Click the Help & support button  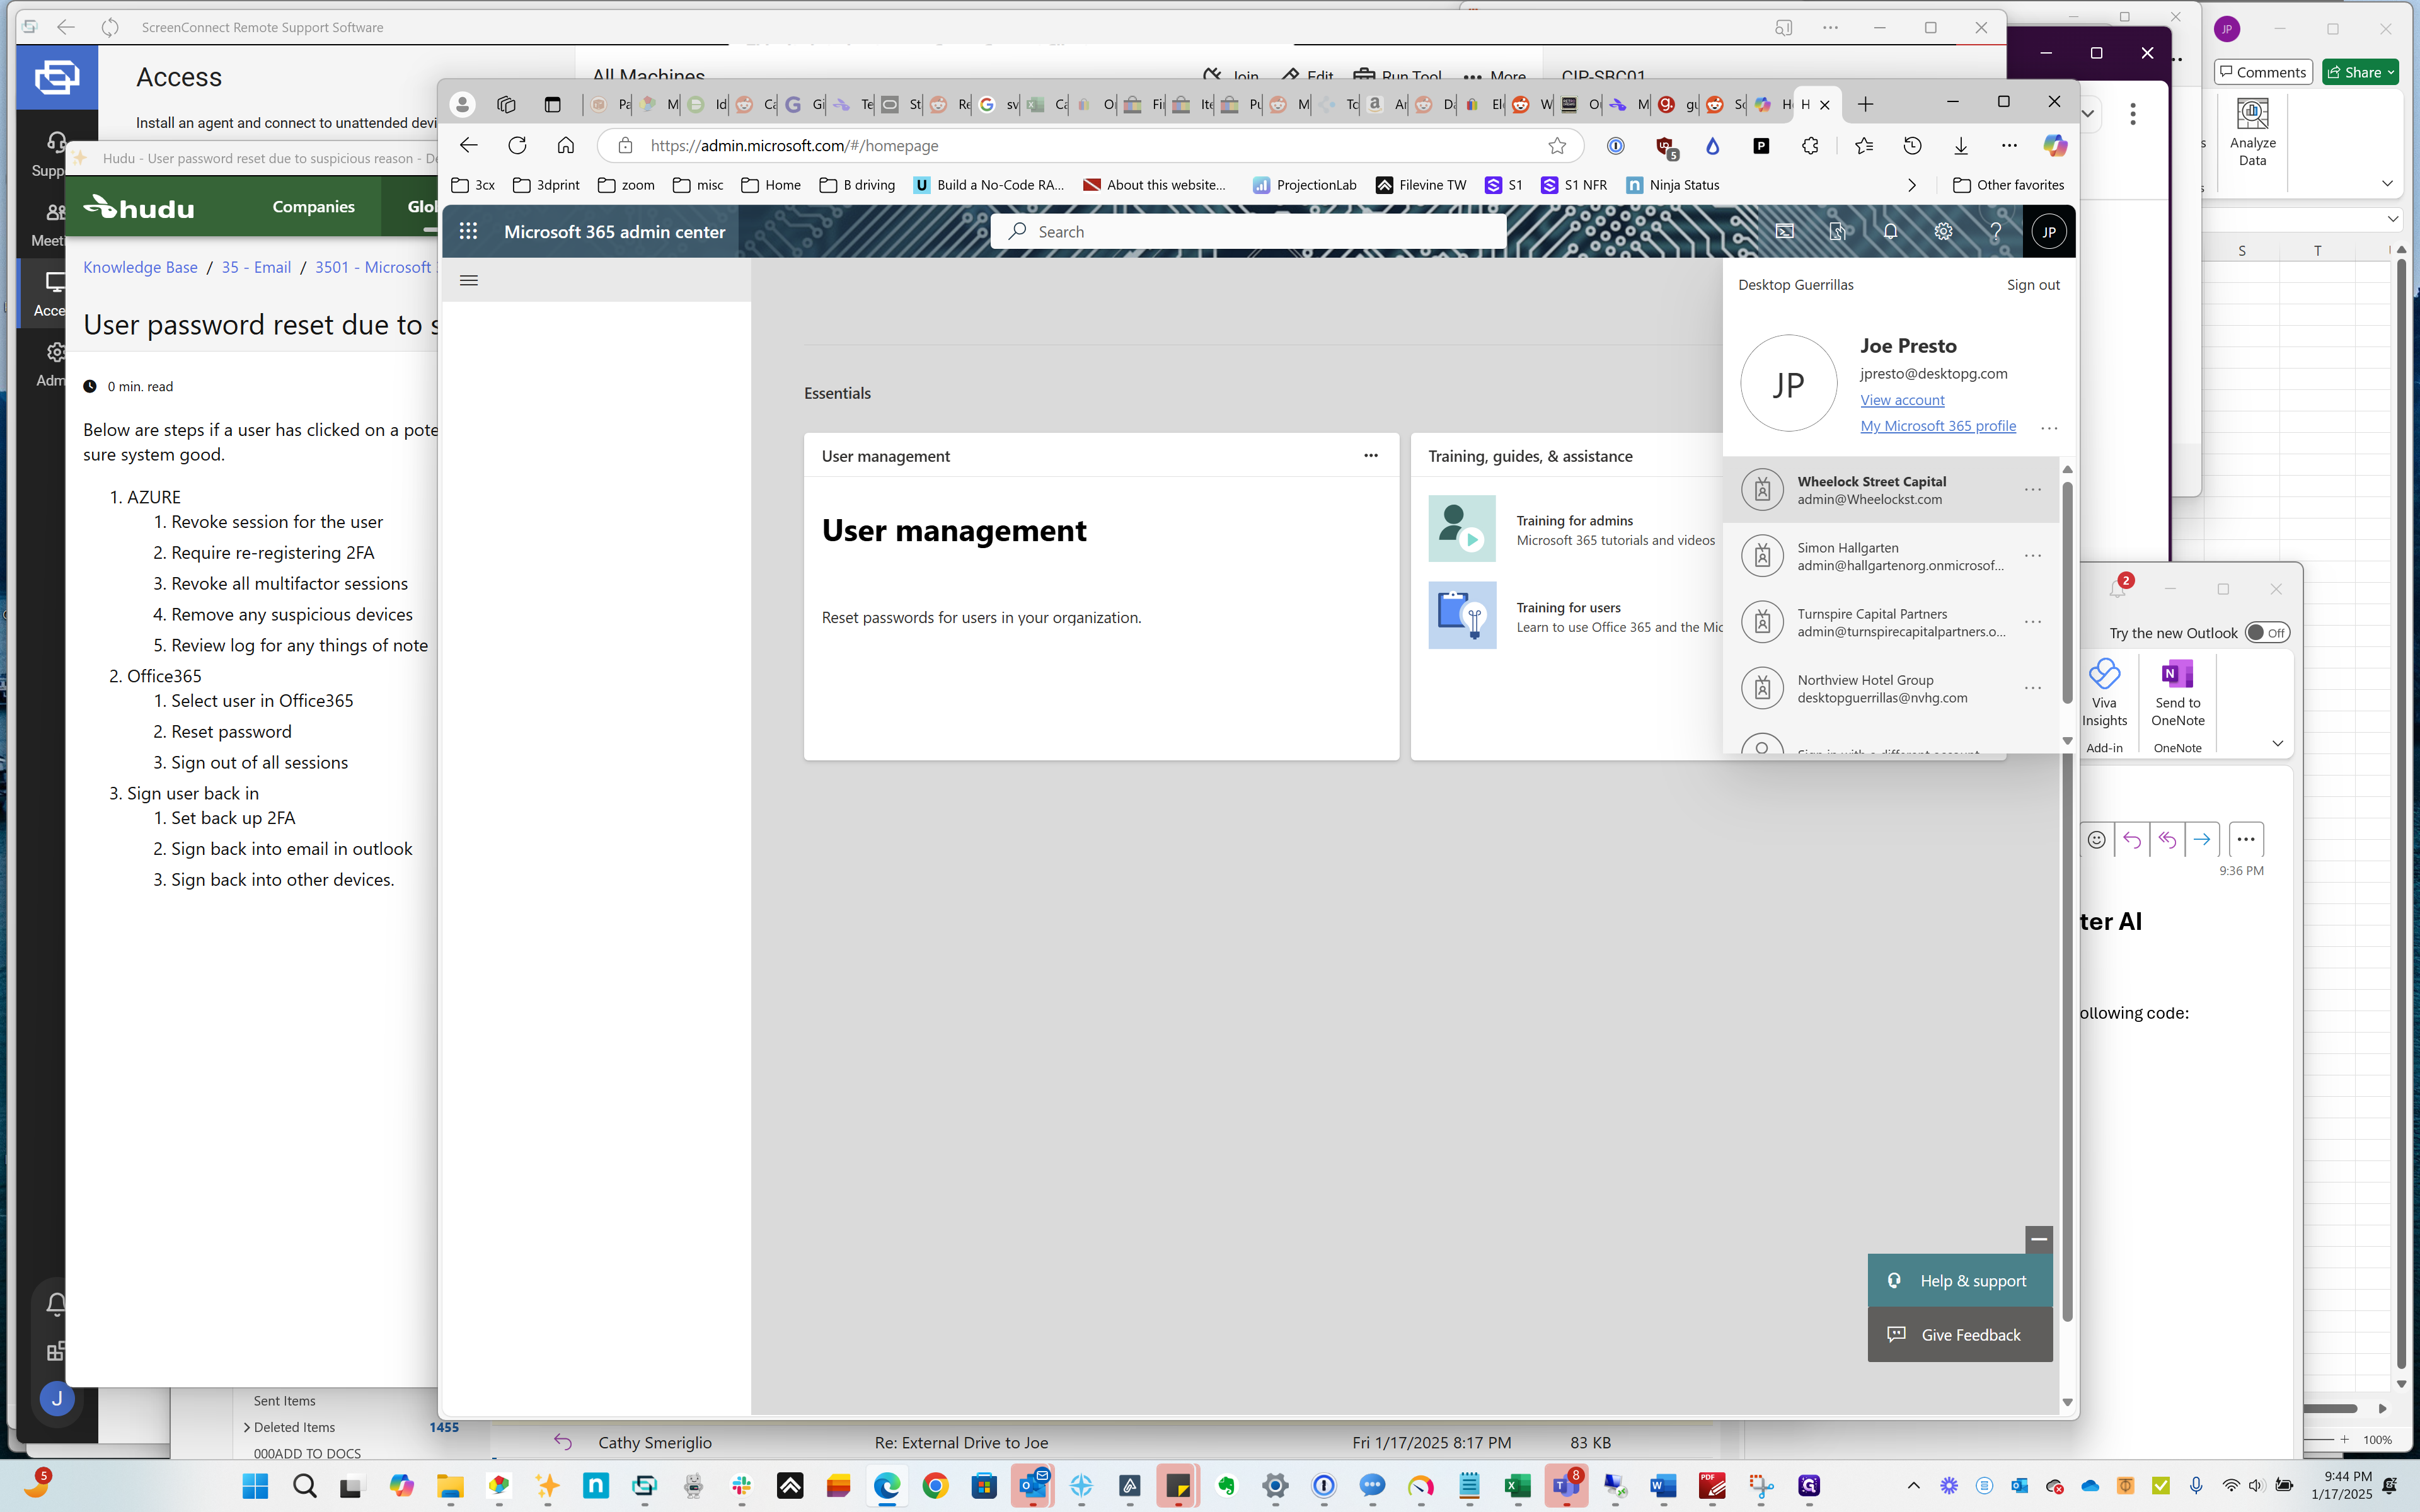[1959, 1281]
